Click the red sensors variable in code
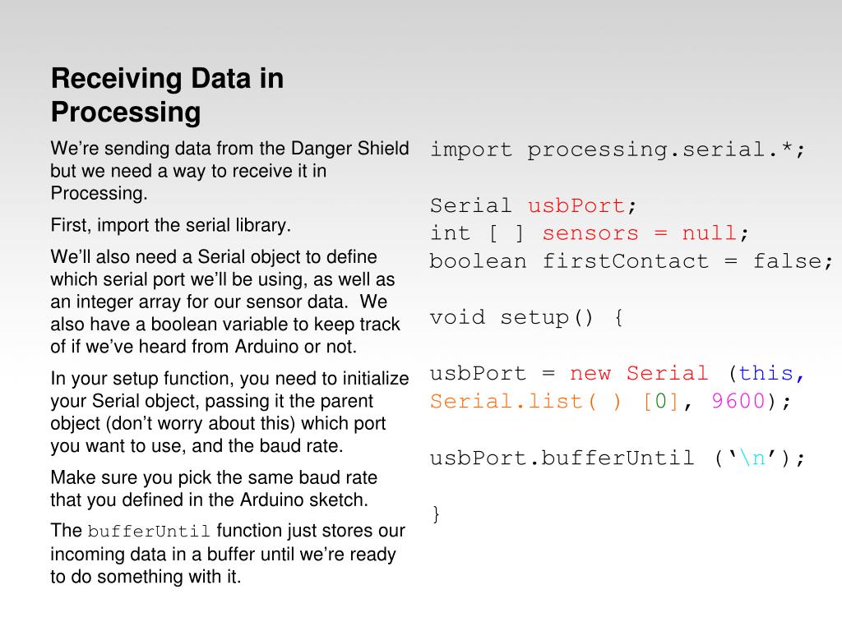Screen dimensions: 842x631 click(590, 233)
